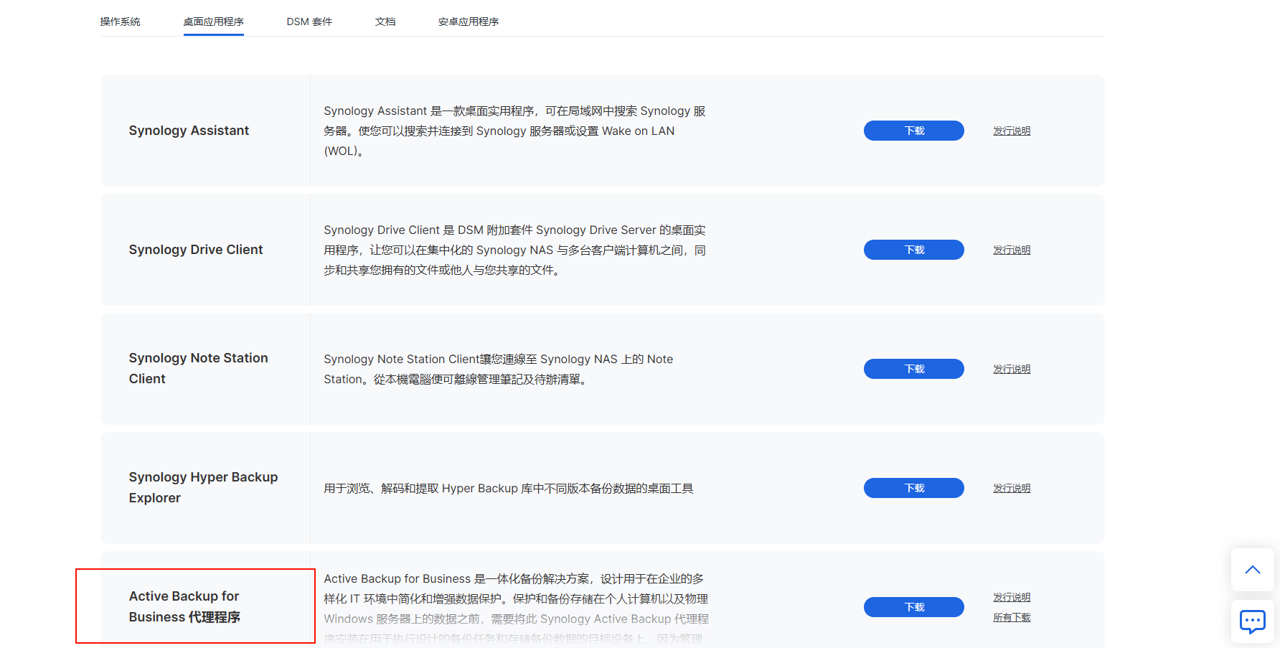
Task: Download Active Backup for Business agent
Action: 913,607
